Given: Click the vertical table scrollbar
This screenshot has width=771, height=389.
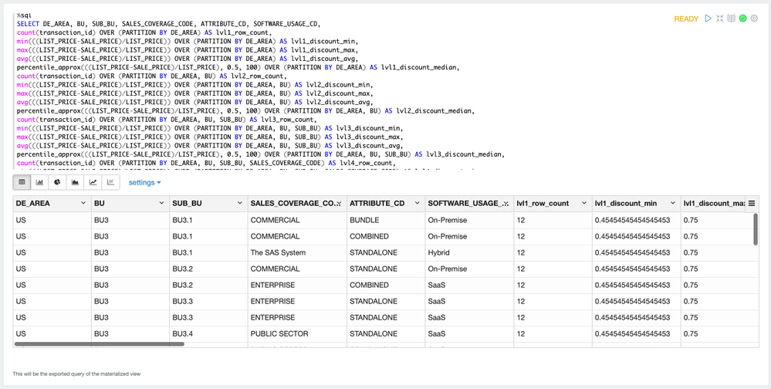Looking at the screenshot, I should click(754, 228).
